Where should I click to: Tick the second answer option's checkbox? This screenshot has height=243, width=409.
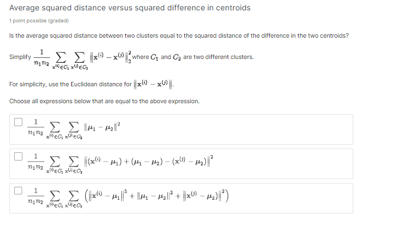click(x=18, y=156)
